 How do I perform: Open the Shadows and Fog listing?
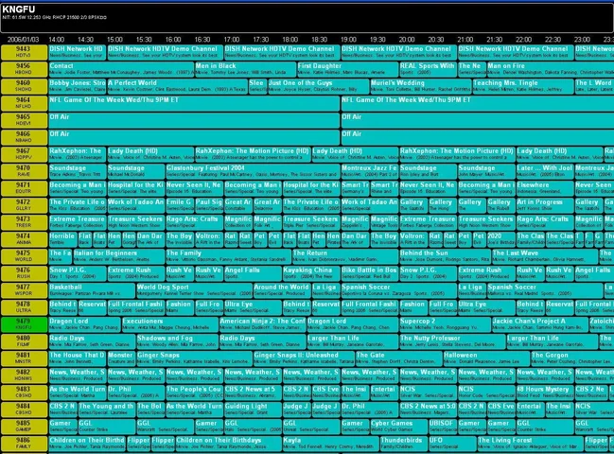click(x=177, y=341)
